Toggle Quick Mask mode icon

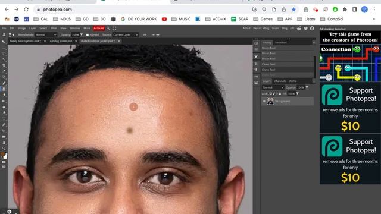tap(4, 162)
